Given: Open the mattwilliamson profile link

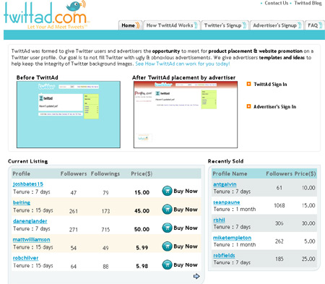Looking at the screenshot, I should tap(31, 240).
